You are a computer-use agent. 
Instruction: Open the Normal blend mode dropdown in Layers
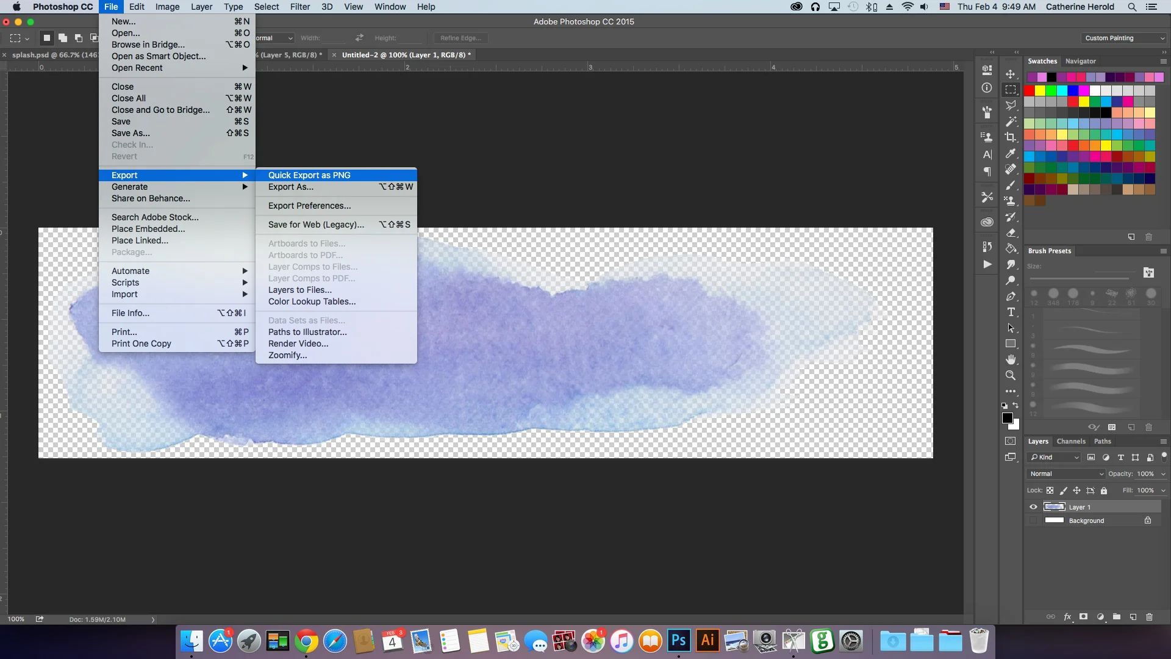tap(1065, 474)
